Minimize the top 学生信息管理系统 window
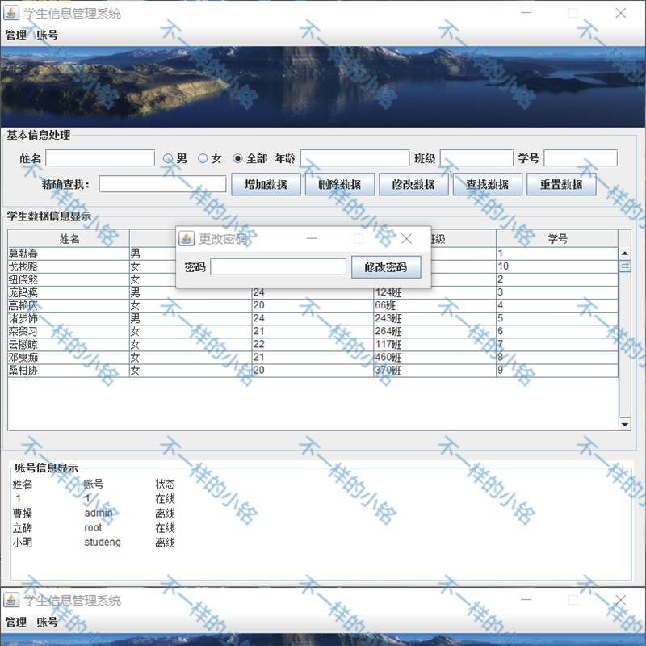Image resolution: width=646 pixels, height=646 pixels. 526,13
